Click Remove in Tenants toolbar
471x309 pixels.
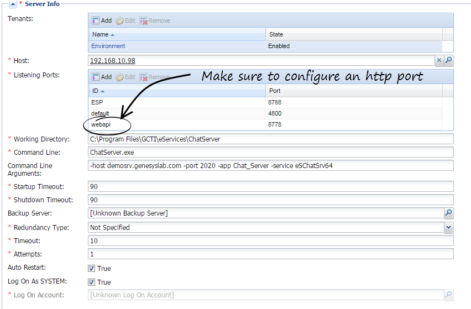tap(155, 20)
